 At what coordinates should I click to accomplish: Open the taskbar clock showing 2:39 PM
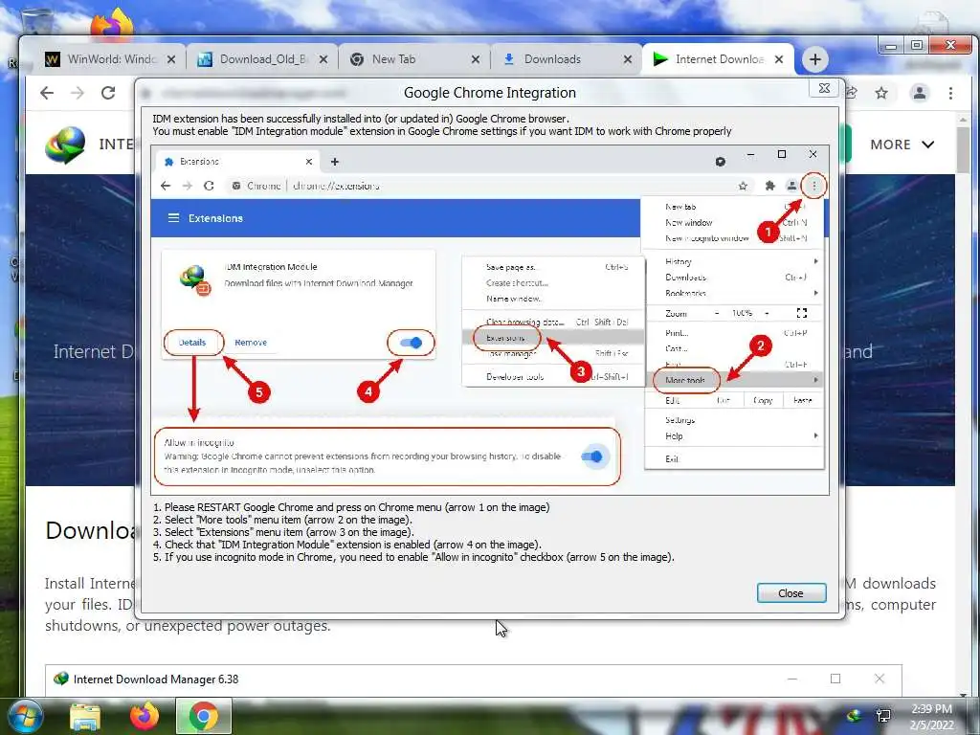pos(932,717)
